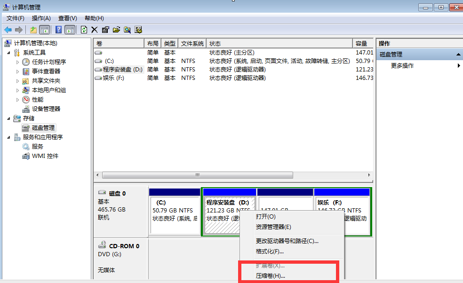Click the Properties toolbar icon

click(105, 30)
